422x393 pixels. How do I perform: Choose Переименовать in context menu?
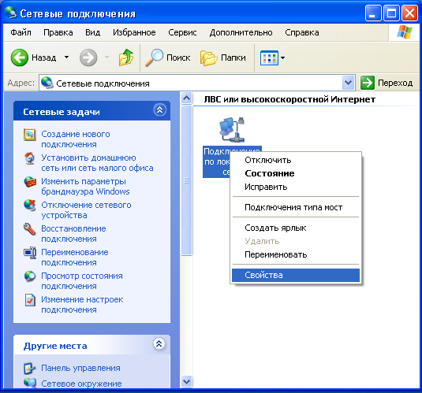(x=296, y=254)
